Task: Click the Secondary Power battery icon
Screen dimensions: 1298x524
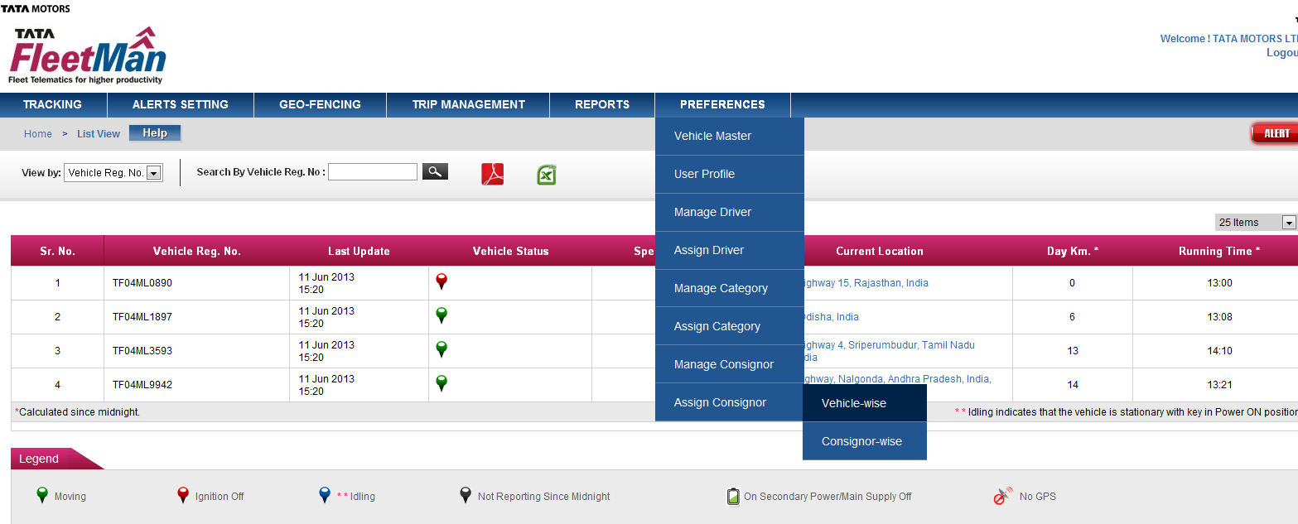Action: 733,496
